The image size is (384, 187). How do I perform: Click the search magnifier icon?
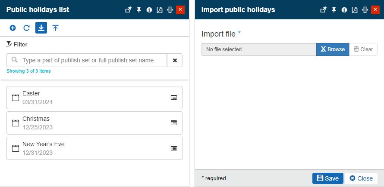(x=15, y=60)
